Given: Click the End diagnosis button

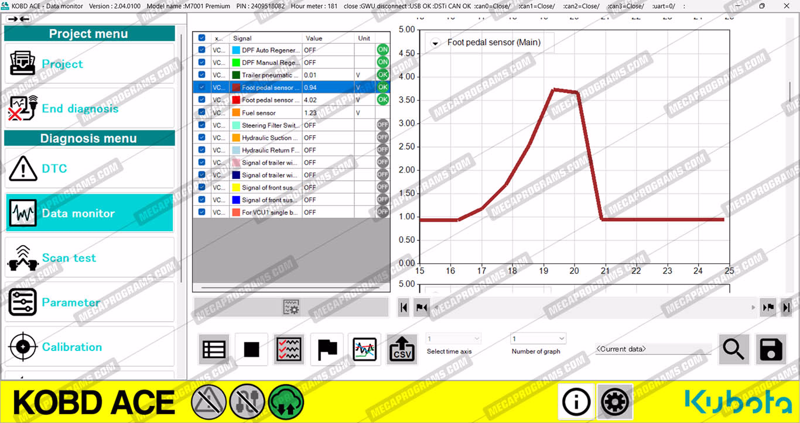Looking at the screenshot, I should 90,109.
